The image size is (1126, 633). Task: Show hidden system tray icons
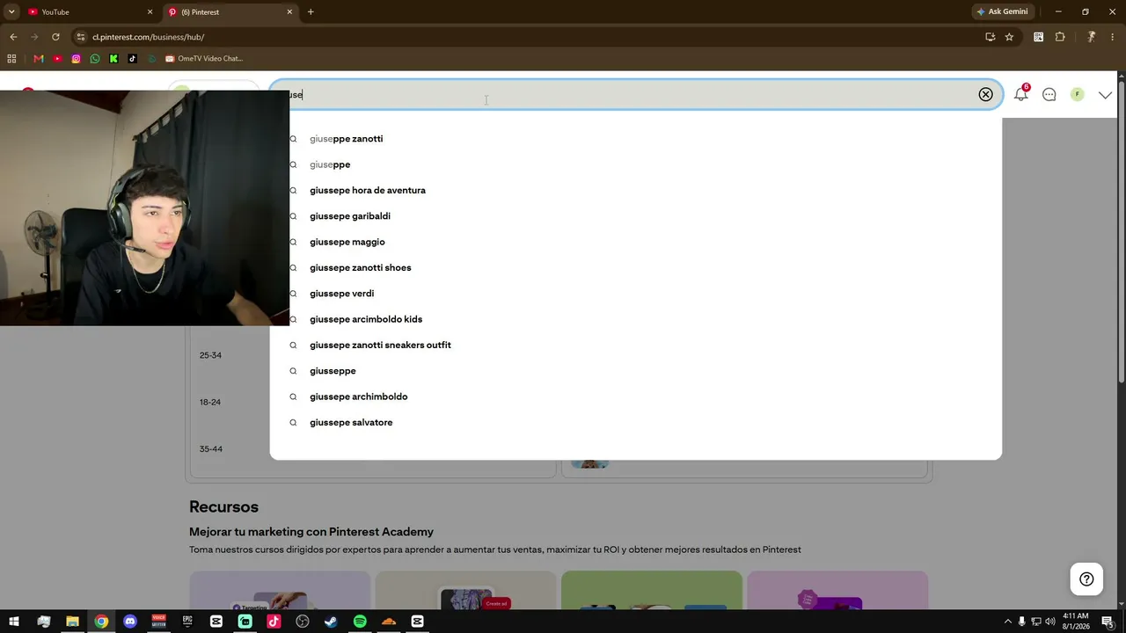[1007, 622]
